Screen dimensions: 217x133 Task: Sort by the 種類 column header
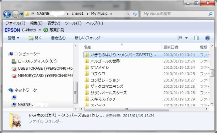[x=204, y=47]
